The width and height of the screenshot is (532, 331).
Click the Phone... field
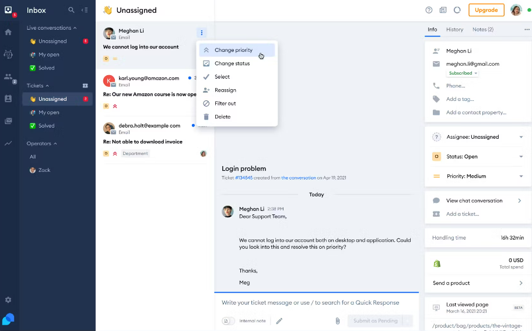(x=456, y=86)
